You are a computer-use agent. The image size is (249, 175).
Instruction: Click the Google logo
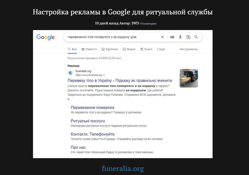[45, 37]
